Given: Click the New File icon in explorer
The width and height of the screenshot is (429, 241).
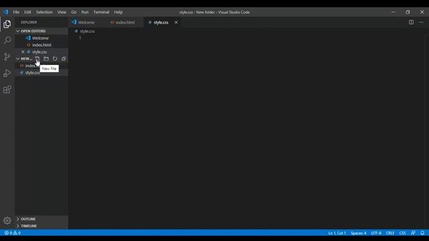Looking at the screenshot, I should (38, 59).
